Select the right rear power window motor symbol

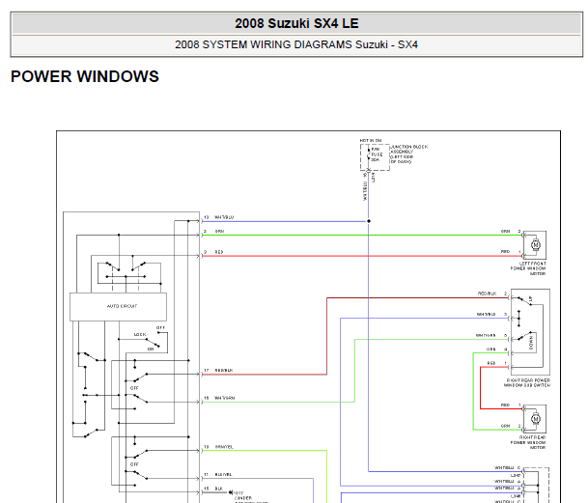click(x=536, y=419)
